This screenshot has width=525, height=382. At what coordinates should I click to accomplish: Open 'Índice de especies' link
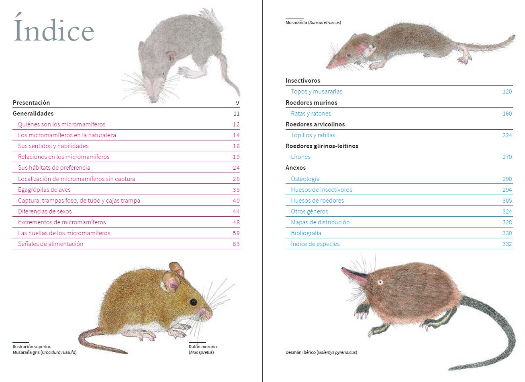[x=315, y=244]
